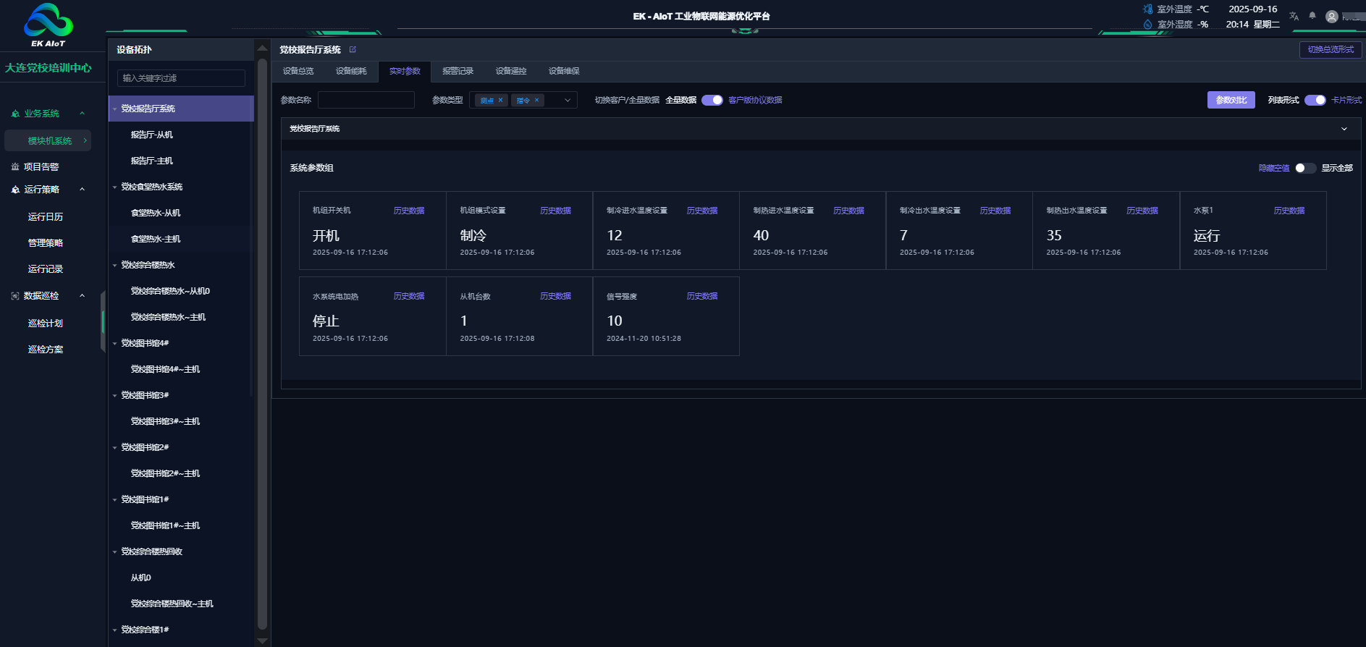The image size is (1366, 647).
Task: Focus the 输入关键字过滤 search field
Action: (181, 78)
